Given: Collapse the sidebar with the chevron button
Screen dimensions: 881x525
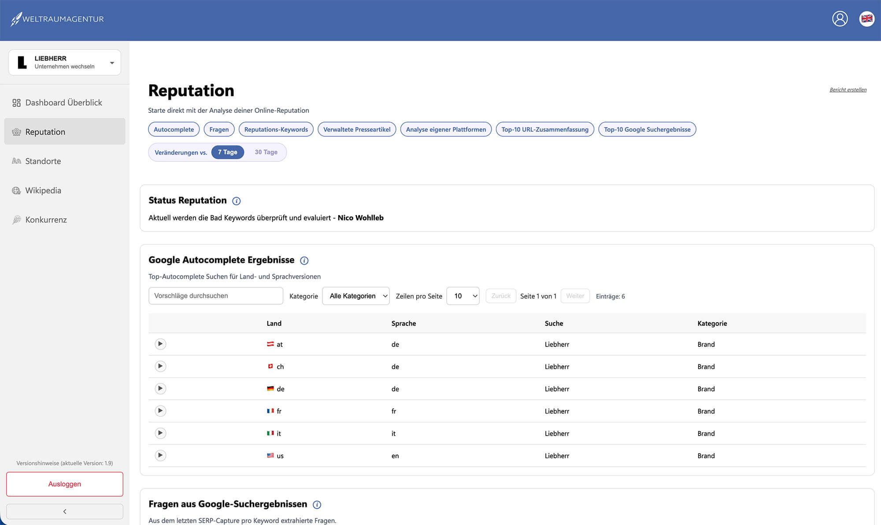Looking at the screenshot, I should (x=65, y=511).
